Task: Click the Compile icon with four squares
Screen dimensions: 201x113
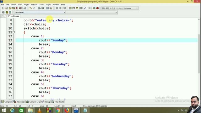Action: coord(70,8)
